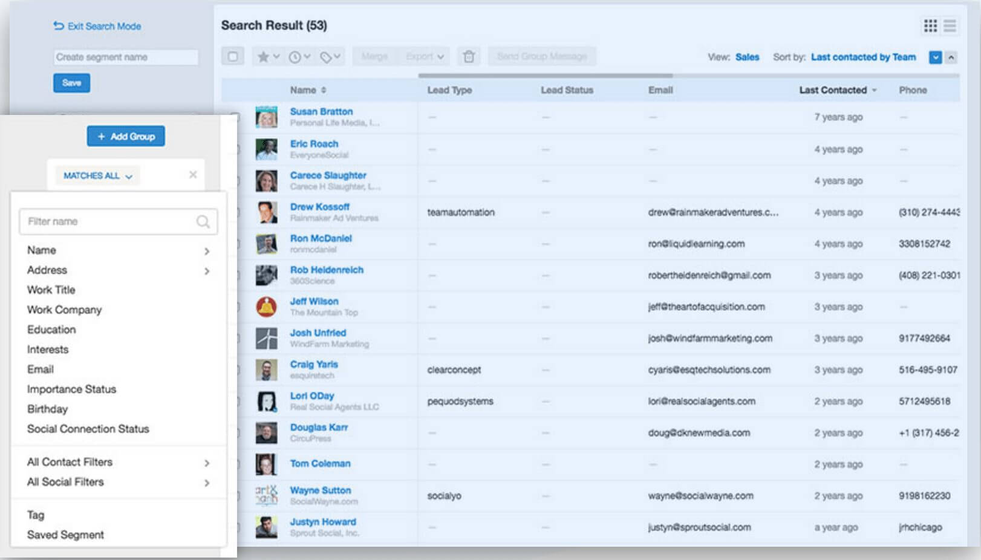Open the star importance dropdown
The image size is (981, 560).
click(x=268, y=56)
